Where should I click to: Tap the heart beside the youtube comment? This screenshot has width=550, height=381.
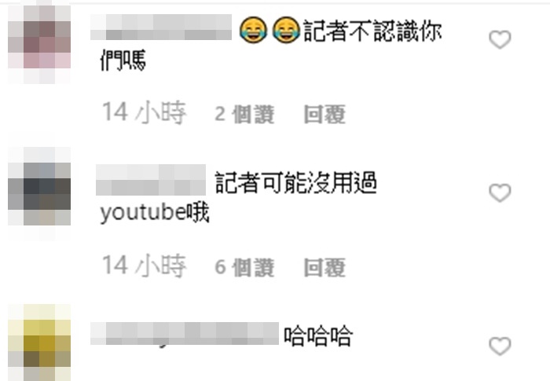(500, 193)
